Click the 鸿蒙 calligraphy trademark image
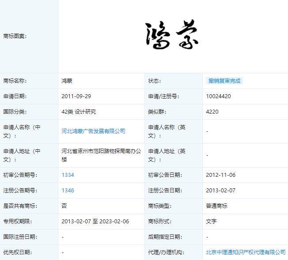Image resolution: width=288 pixels, height=260 pixels. coord(171,34)
